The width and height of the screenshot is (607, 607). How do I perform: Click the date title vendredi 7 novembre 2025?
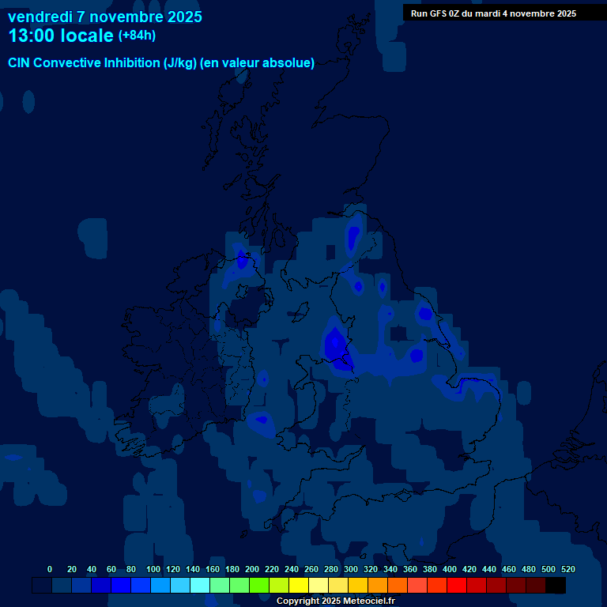(x=104, y=17)
